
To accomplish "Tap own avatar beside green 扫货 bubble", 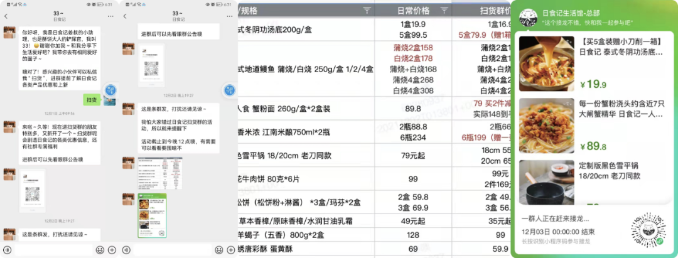I will [109, 100].
